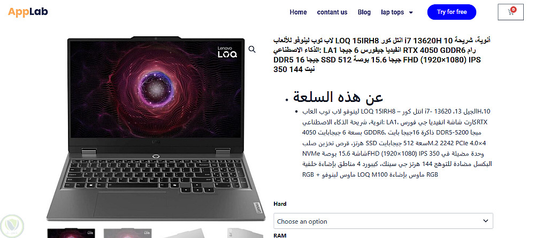Expand the lap tops menu arrow

click(x=411, y=13)
